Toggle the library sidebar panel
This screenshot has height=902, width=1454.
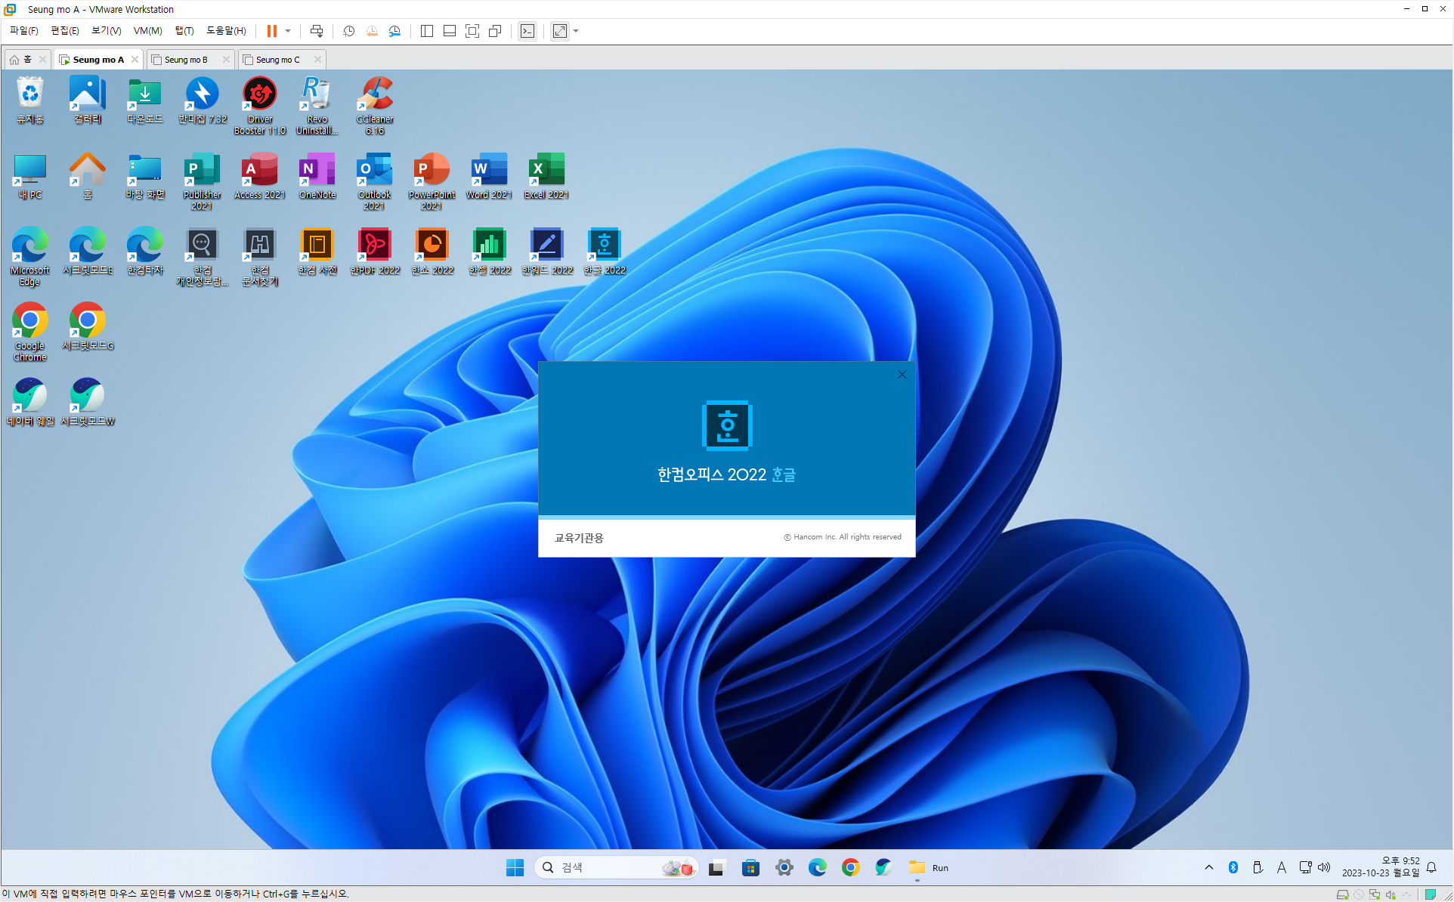coord(427,31)
